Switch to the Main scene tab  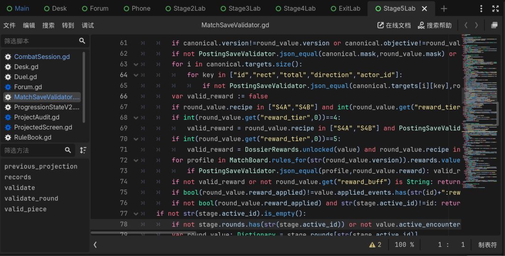(18, 8)
